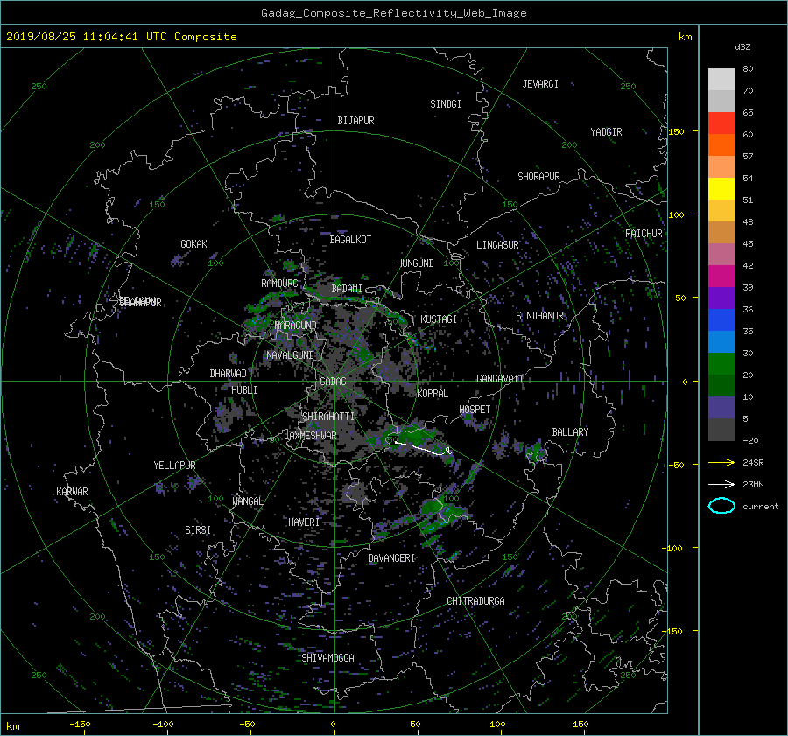Screen dimensions: 788x736
Task: Click the white 23MN arrow legend icon
Action: pos(721,484)
